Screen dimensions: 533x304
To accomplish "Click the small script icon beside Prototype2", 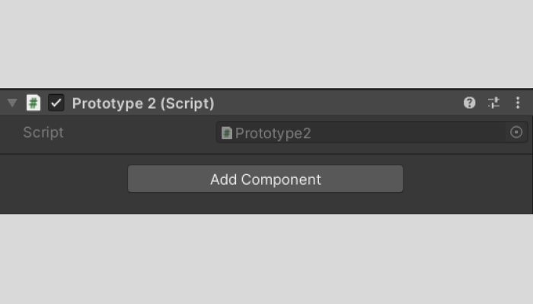I will tap(226, 133).
